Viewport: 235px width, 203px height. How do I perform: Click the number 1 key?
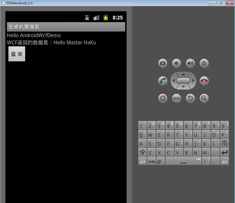[x=143, y=125]
